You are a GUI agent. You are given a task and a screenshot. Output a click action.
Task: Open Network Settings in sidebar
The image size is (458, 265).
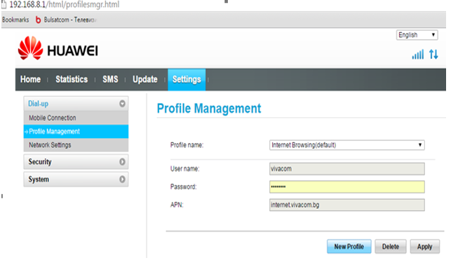(x=76, y=144)
